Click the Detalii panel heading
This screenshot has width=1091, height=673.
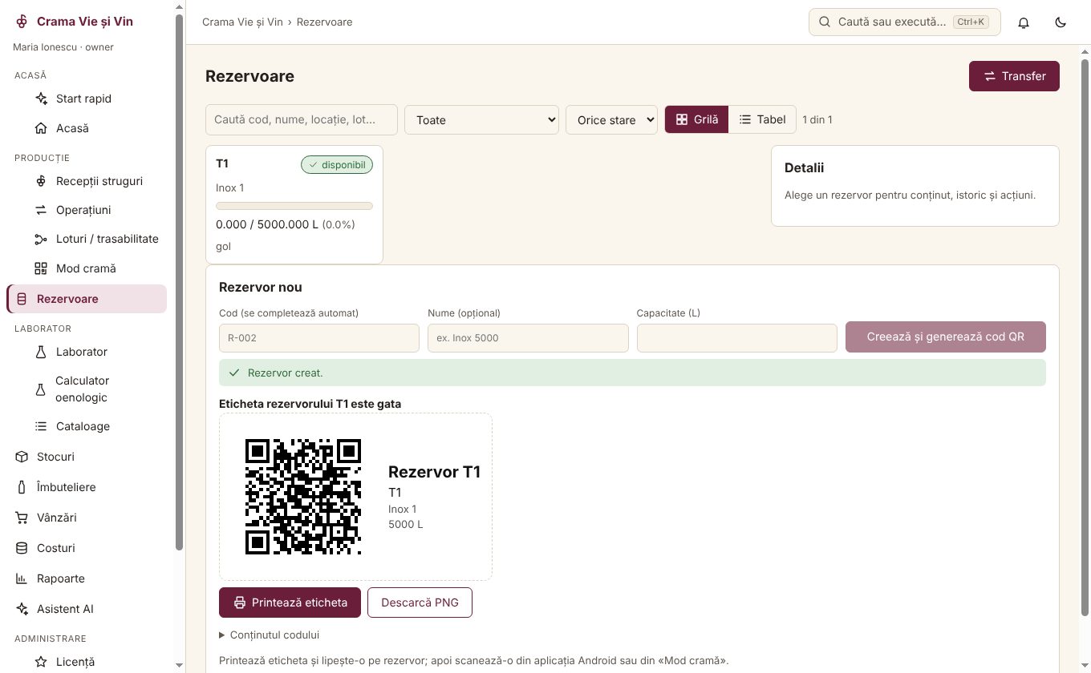coord(804,168)
